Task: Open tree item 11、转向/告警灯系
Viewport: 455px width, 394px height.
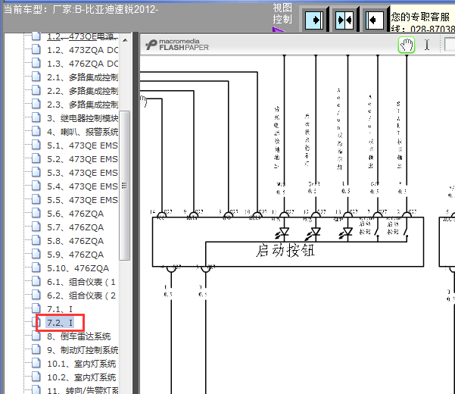Action: pos(83,390)
